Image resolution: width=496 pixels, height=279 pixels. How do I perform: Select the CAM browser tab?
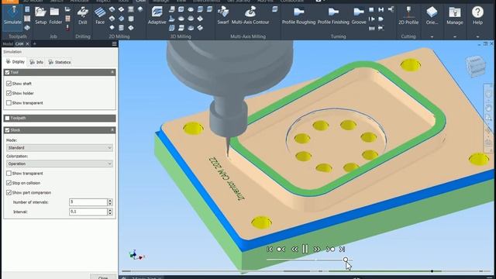[x=19, y=44]
